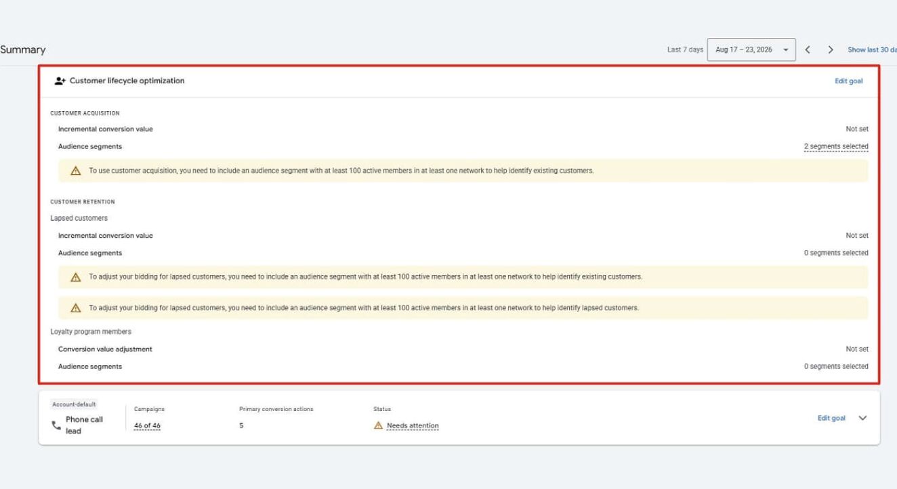
Task: Click the Needs attention warning triangle icon
Action: point(378,425)
